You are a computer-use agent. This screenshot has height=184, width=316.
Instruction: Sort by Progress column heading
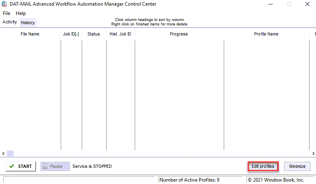point(179,34)
